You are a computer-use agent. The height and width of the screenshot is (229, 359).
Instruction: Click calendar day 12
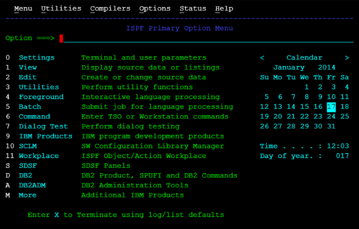(265, 107)
